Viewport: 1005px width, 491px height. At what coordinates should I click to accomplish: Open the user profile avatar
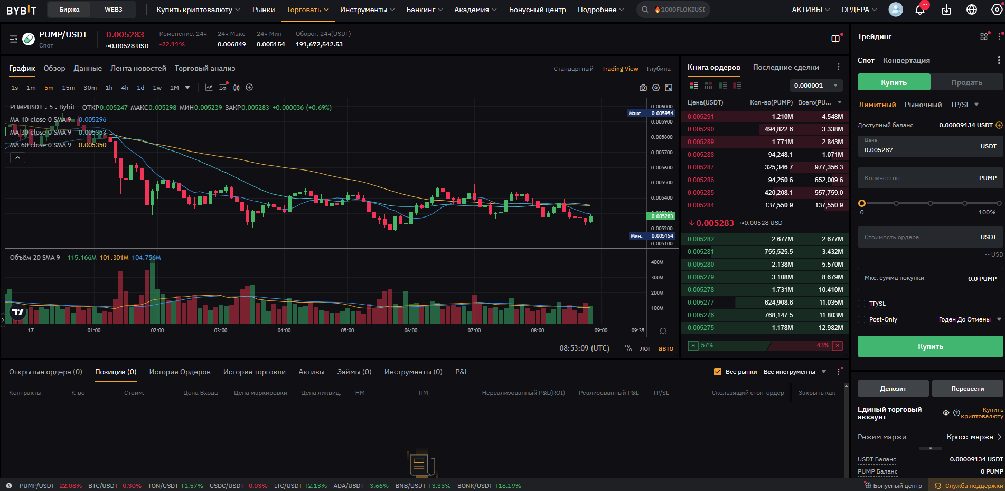point(896,10)
